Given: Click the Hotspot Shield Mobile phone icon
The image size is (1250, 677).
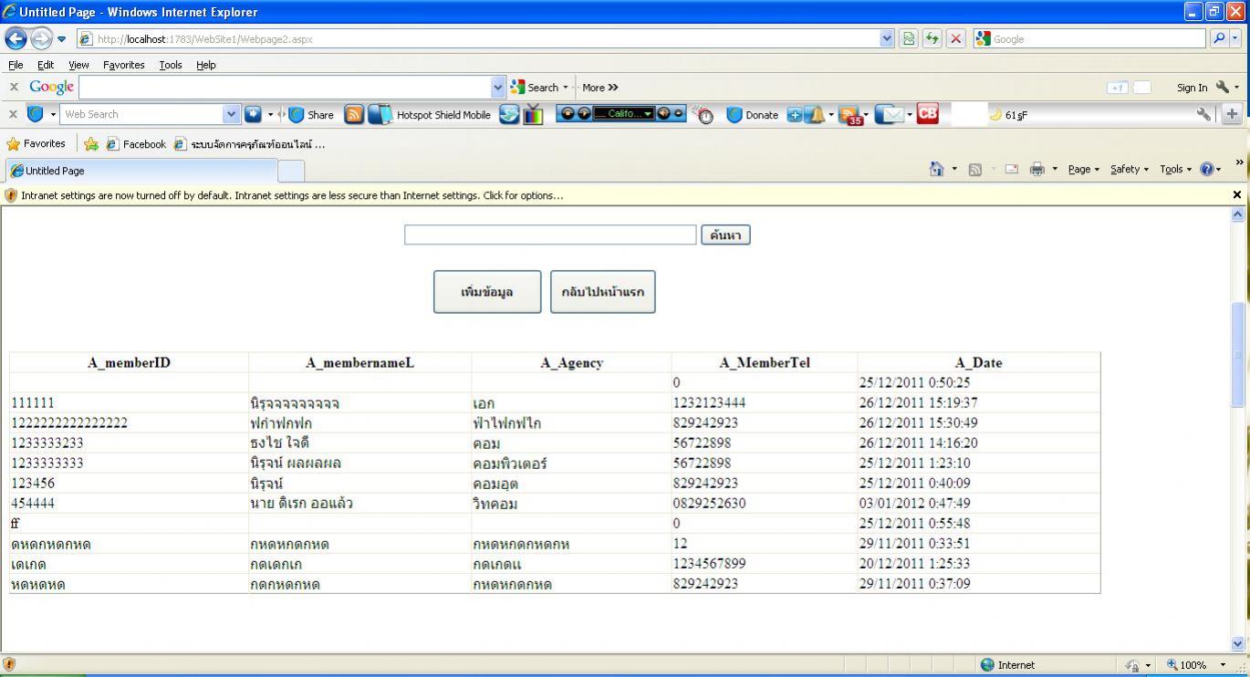Looking at the screenshot, I should (x=380, y=114).
